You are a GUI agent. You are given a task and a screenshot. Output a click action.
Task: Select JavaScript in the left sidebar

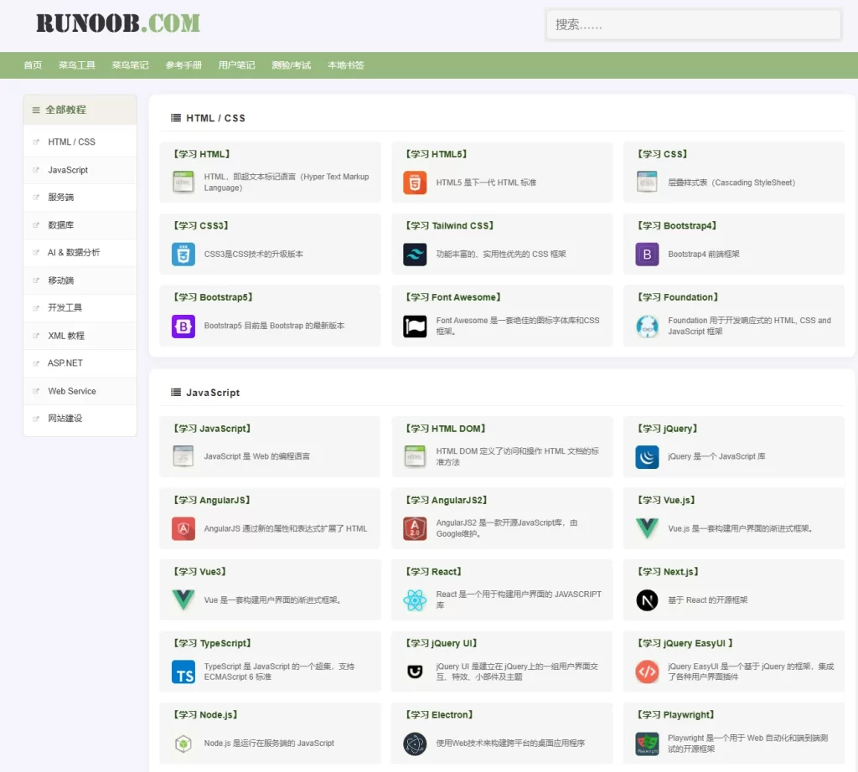[68, 170]
